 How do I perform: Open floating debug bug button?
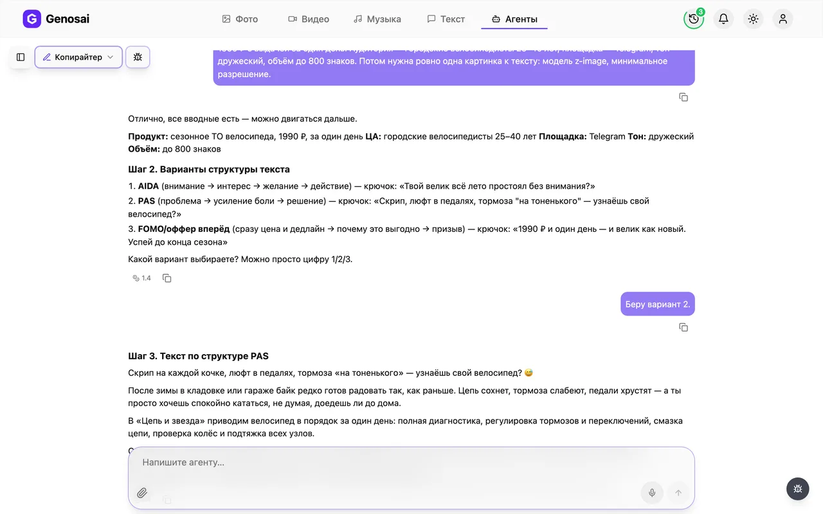pos(798,489)
